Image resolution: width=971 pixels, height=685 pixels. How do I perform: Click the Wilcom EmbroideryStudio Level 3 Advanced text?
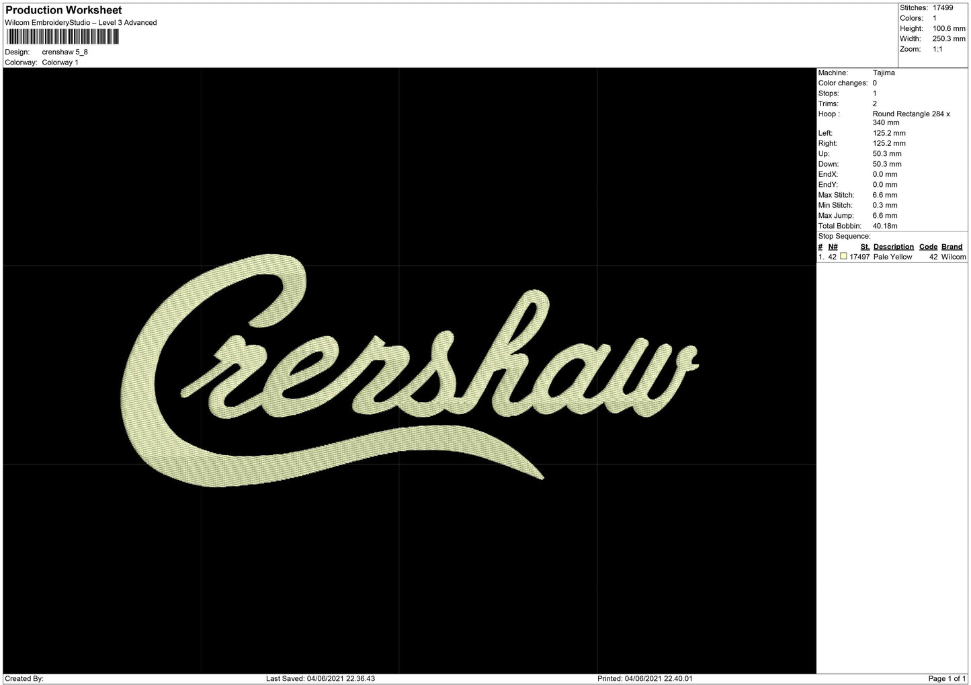click(x=81, y=22)
